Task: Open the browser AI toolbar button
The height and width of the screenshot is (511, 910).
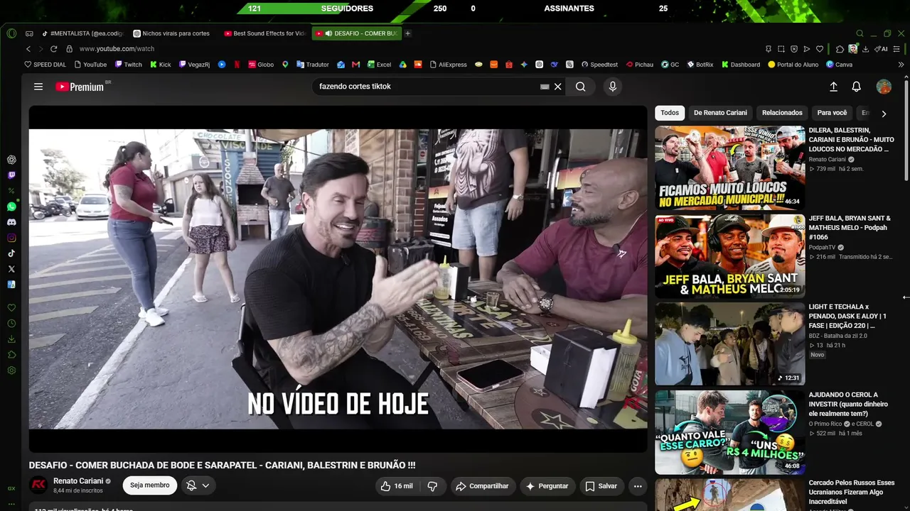Action: click(882, 49)
